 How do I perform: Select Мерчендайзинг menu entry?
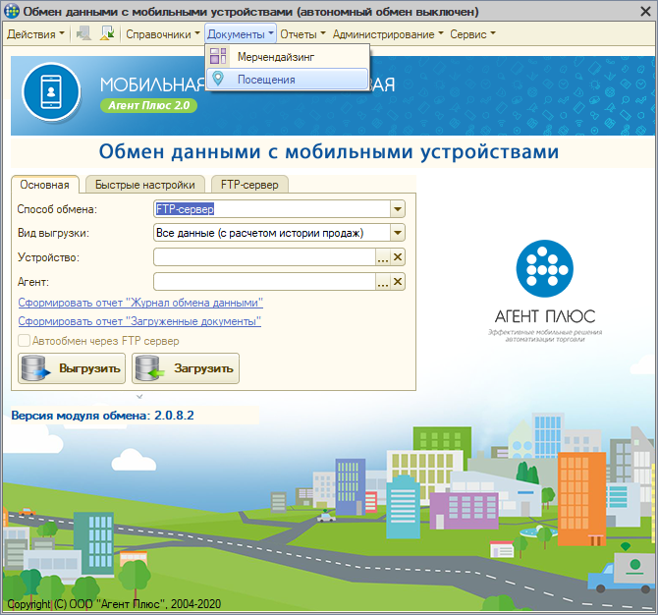coord(288,56)
